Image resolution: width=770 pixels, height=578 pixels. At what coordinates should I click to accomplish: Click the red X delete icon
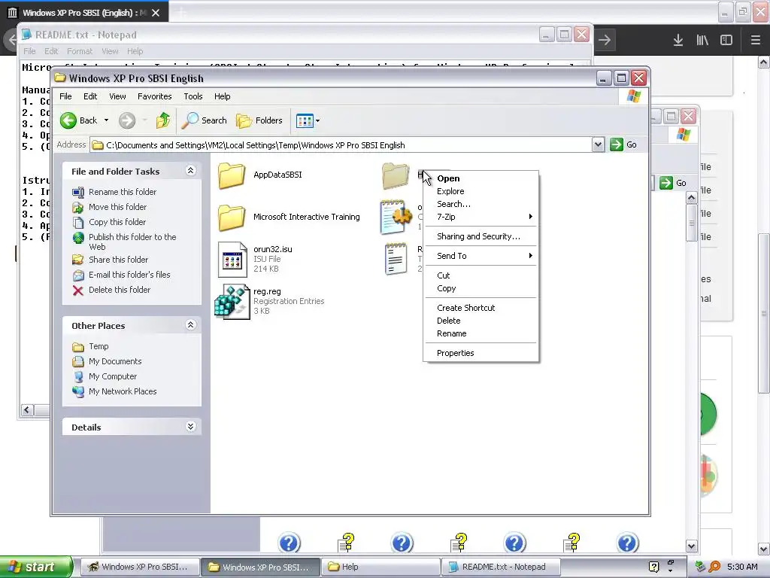click(x=77, y=291)
